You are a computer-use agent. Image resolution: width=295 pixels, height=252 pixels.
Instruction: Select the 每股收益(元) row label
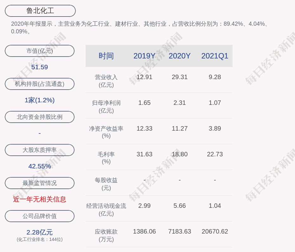point(106,184)
